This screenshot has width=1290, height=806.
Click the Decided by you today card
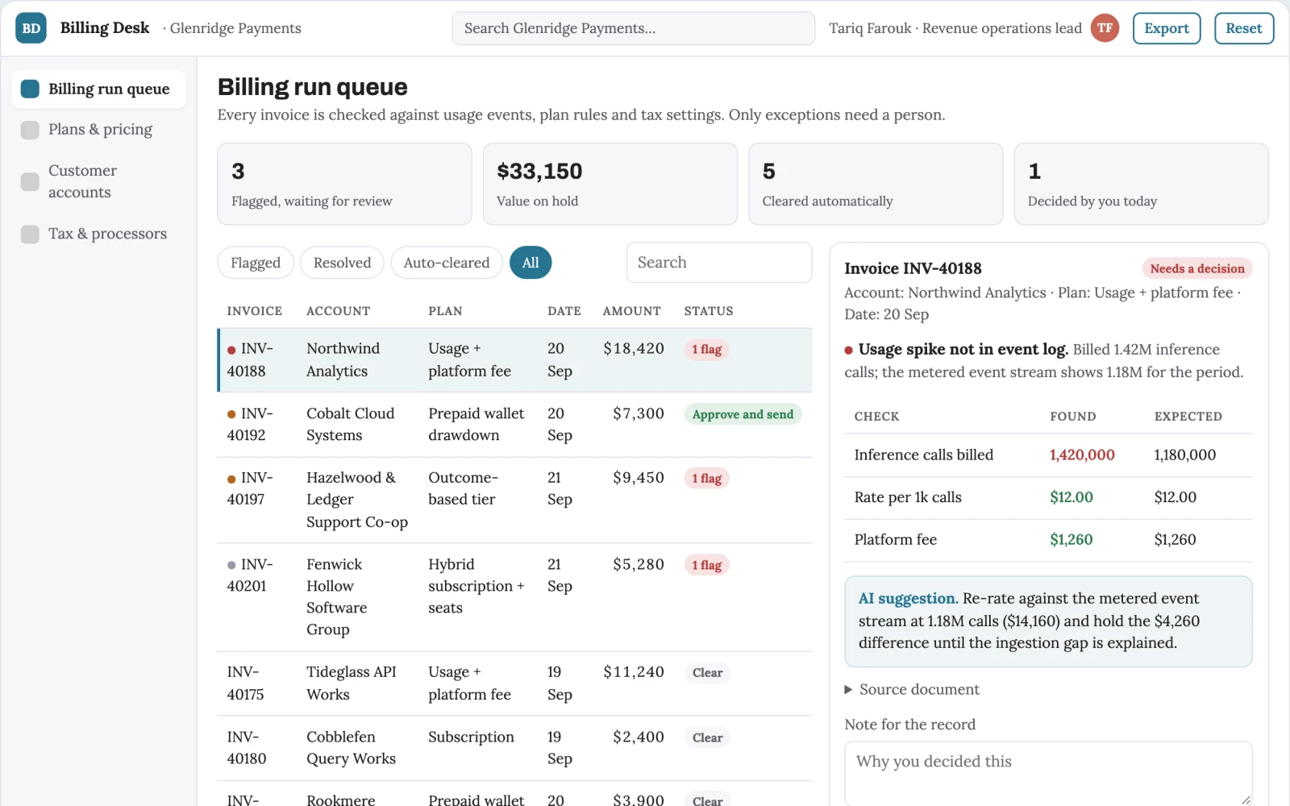(x=1141, y=184)
